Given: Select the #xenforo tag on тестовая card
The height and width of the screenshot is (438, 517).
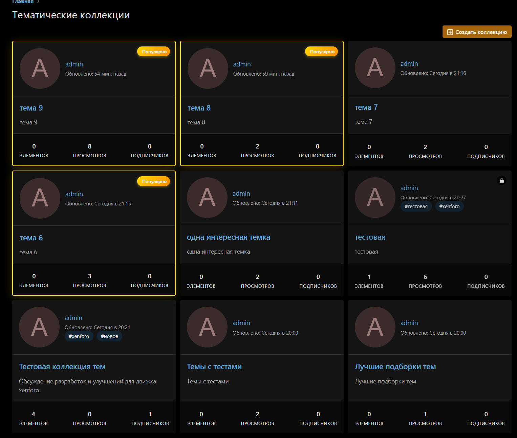Looking at the screenshot, I should (449, 206).
